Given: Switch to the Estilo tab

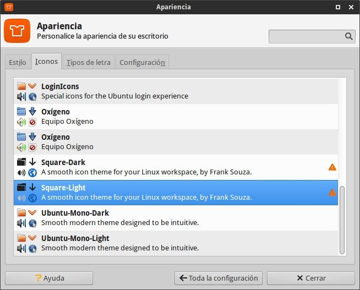Looking at the screenshot, I should [x=18, y=62].
